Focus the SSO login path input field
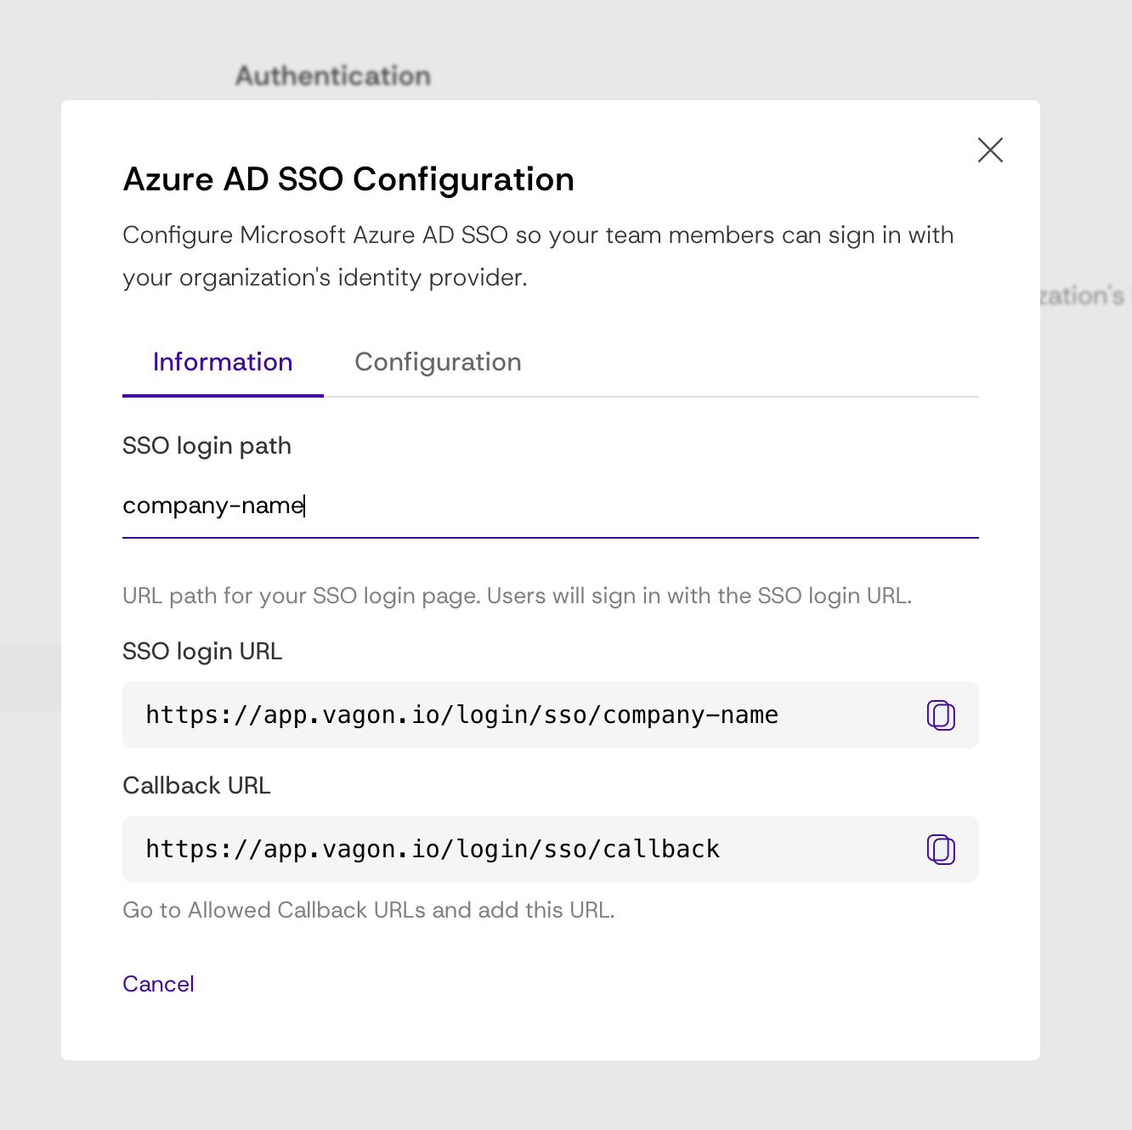The image size is (1132, 1130). tap(551, 506)
